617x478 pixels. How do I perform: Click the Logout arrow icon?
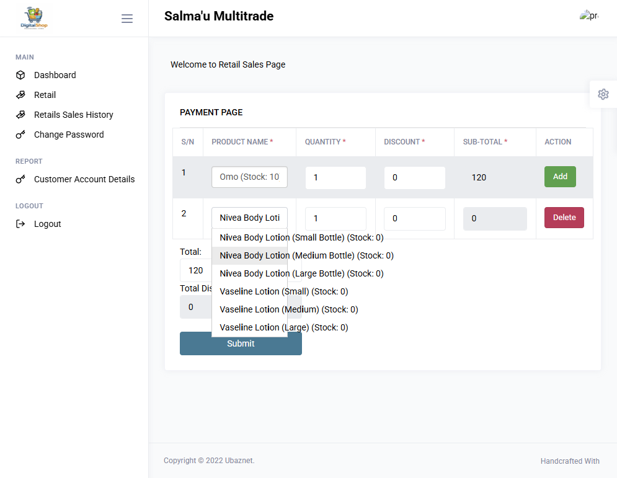click(x=20, y=224)
